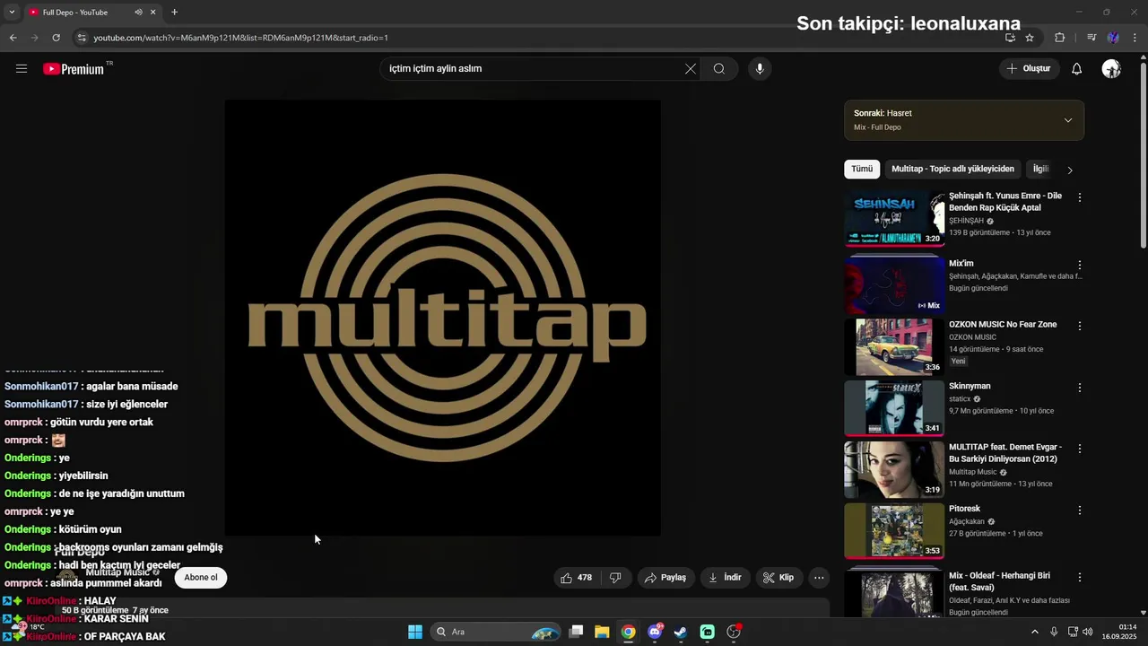Clear the search box text with X

coord(691,69)
